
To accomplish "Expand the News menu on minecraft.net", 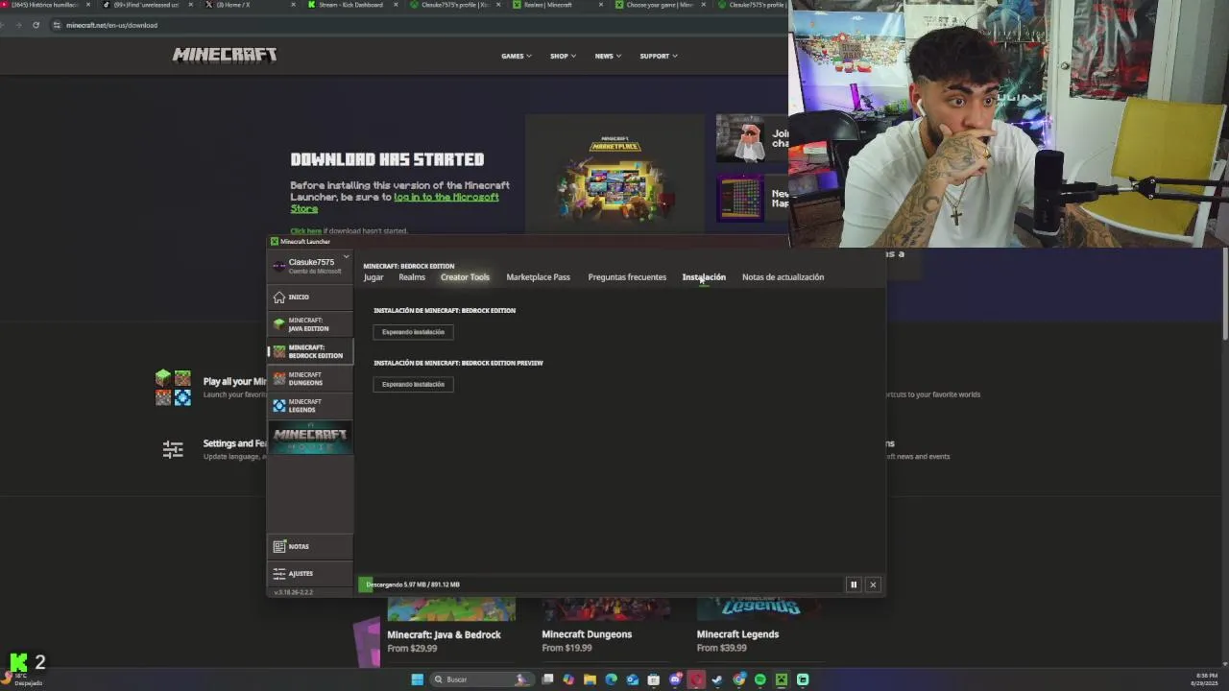I will click(608, 56).
